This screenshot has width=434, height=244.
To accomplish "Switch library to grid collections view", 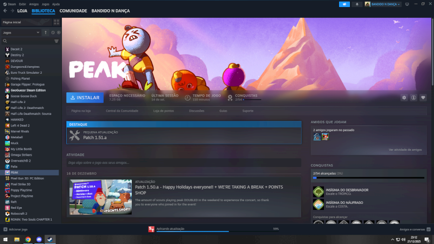I will pos(56,22).
